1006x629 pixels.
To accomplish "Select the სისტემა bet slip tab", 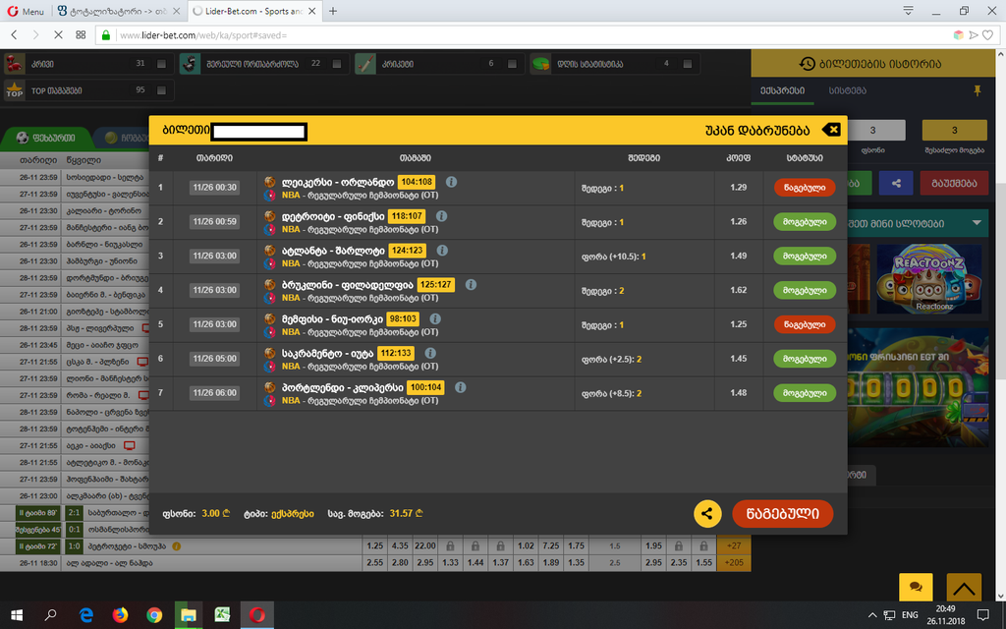I will [x=848, y=90].
